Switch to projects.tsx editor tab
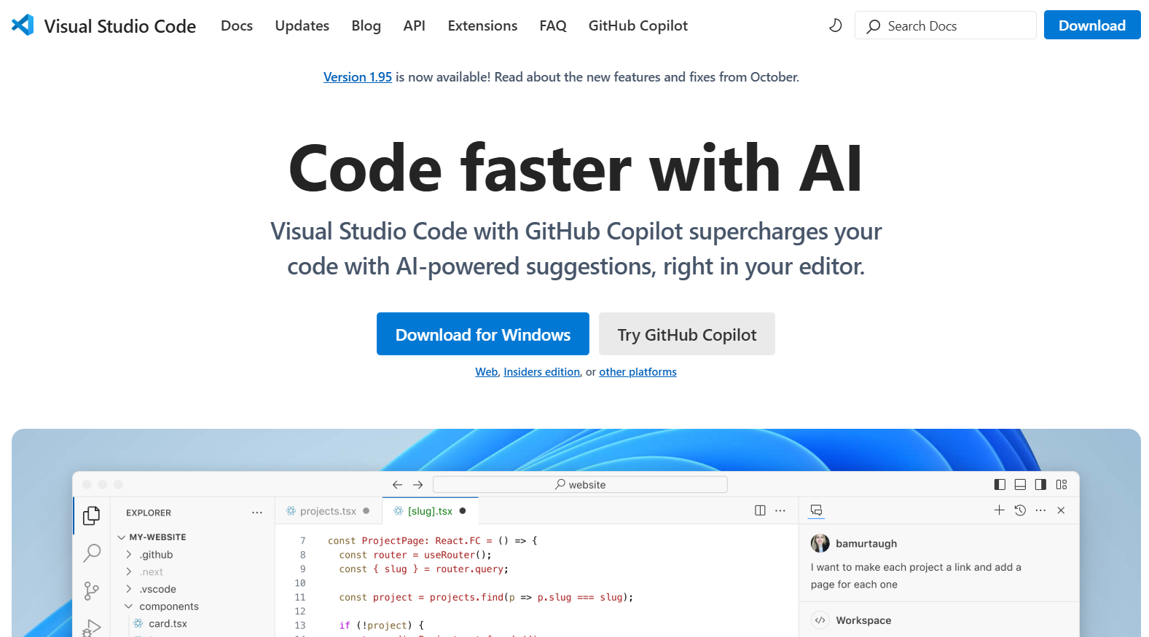Image resolution: width=1149 pixels, height=637 pixels. coord(328,511)
